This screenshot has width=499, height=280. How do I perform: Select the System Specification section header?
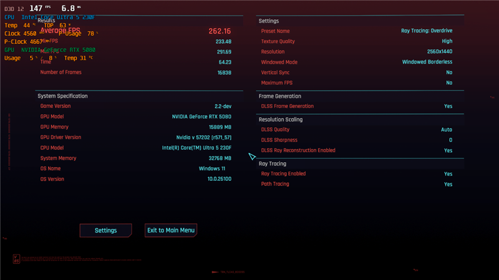[x=62, y=96]
